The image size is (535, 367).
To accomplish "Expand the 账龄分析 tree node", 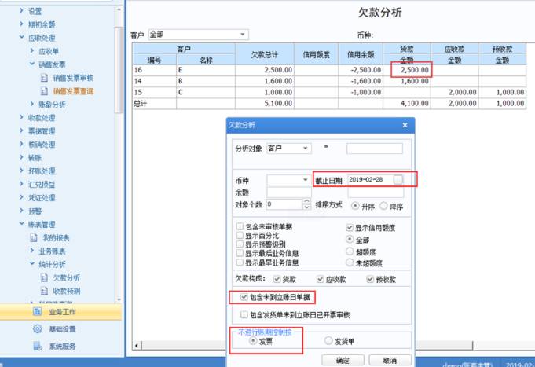I will pyautogui.click(x=32, y=104).
